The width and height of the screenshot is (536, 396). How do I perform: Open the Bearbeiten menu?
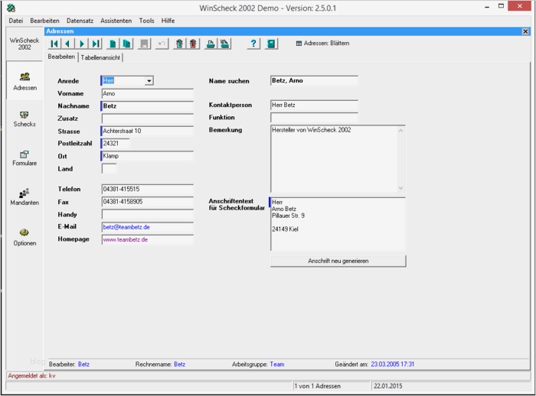click(44, 21)
